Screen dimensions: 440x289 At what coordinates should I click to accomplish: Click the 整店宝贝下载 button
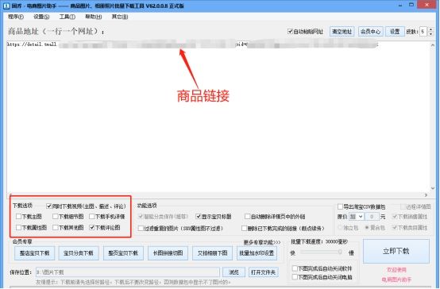(x=34, y=253)
